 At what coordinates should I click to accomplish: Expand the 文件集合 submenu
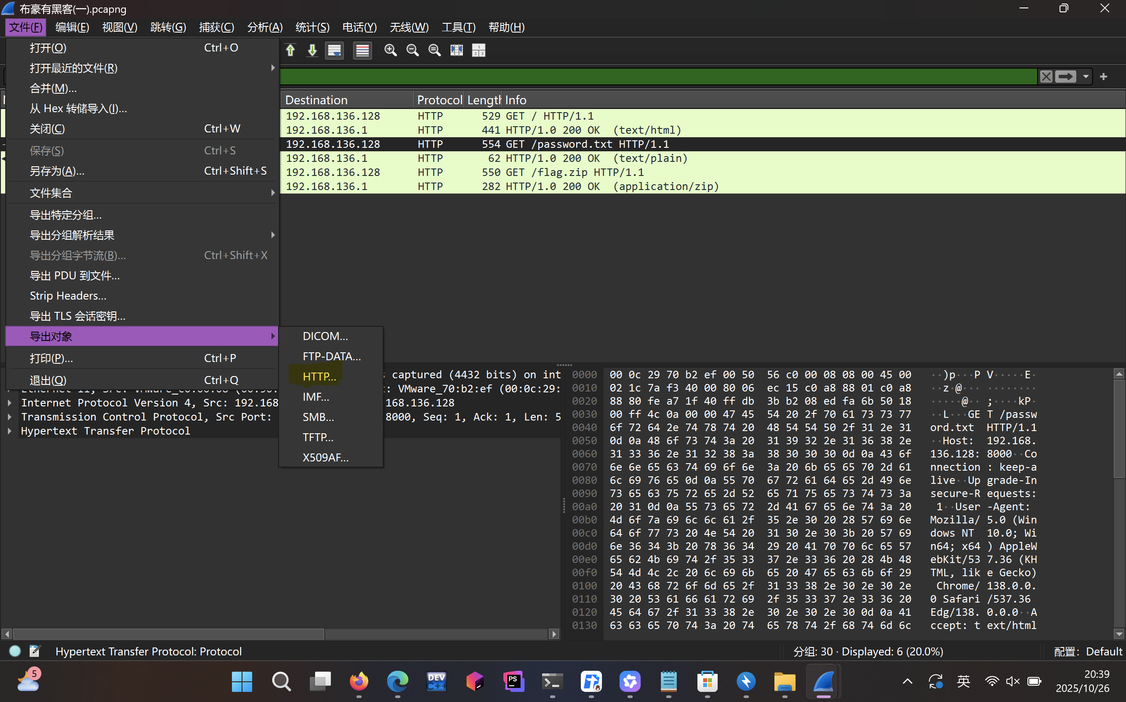142,193
